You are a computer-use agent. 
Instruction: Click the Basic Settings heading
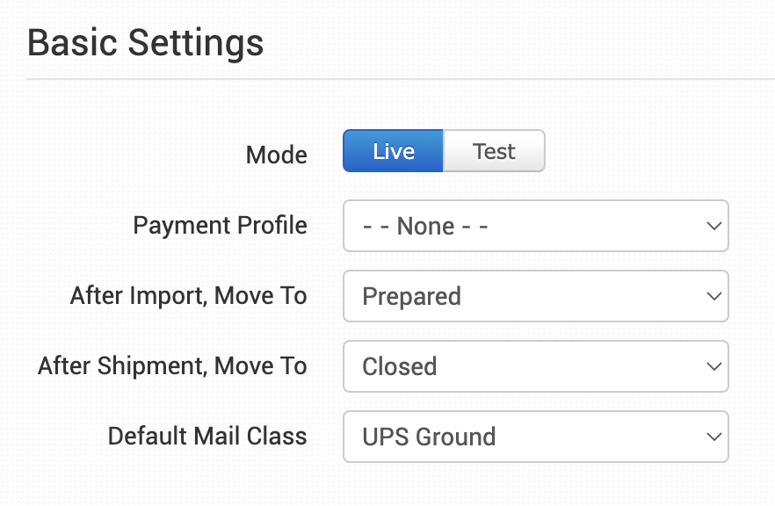[x=145, y=42]
